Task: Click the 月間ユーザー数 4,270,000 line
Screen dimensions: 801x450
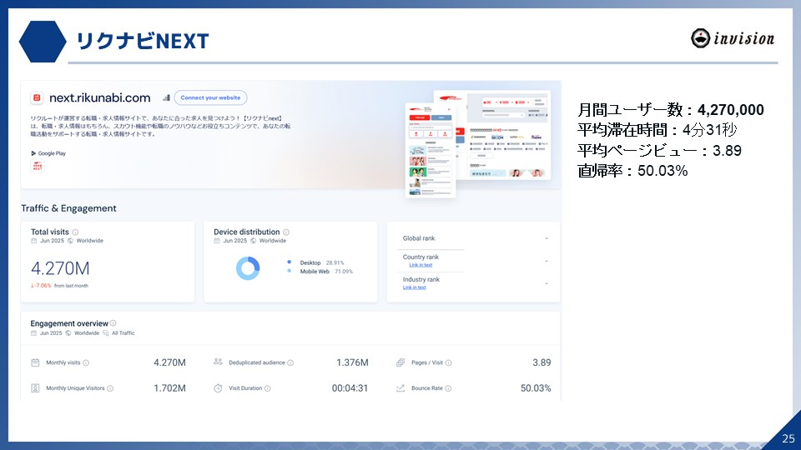Action: pyautogui.click(x=671, y=110)
